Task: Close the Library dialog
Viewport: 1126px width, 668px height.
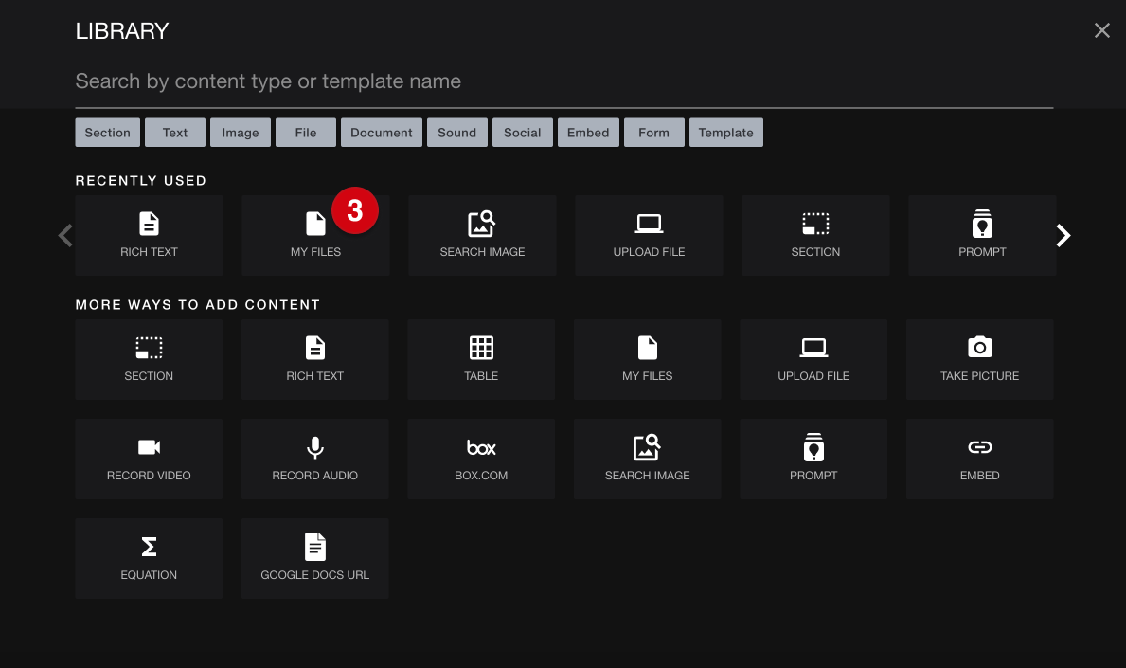Action: (x=1101, y=30)
